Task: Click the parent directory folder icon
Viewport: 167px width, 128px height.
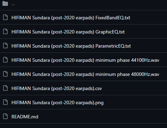Action: [x=5, y=3]
